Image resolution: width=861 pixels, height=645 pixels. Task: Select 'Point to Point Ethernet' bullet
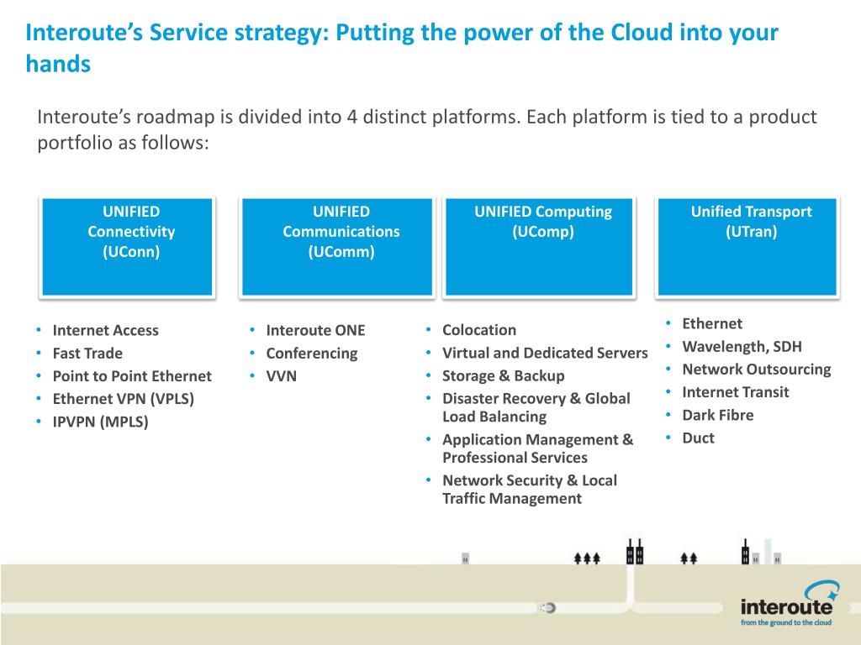click(x=132, y=376)
